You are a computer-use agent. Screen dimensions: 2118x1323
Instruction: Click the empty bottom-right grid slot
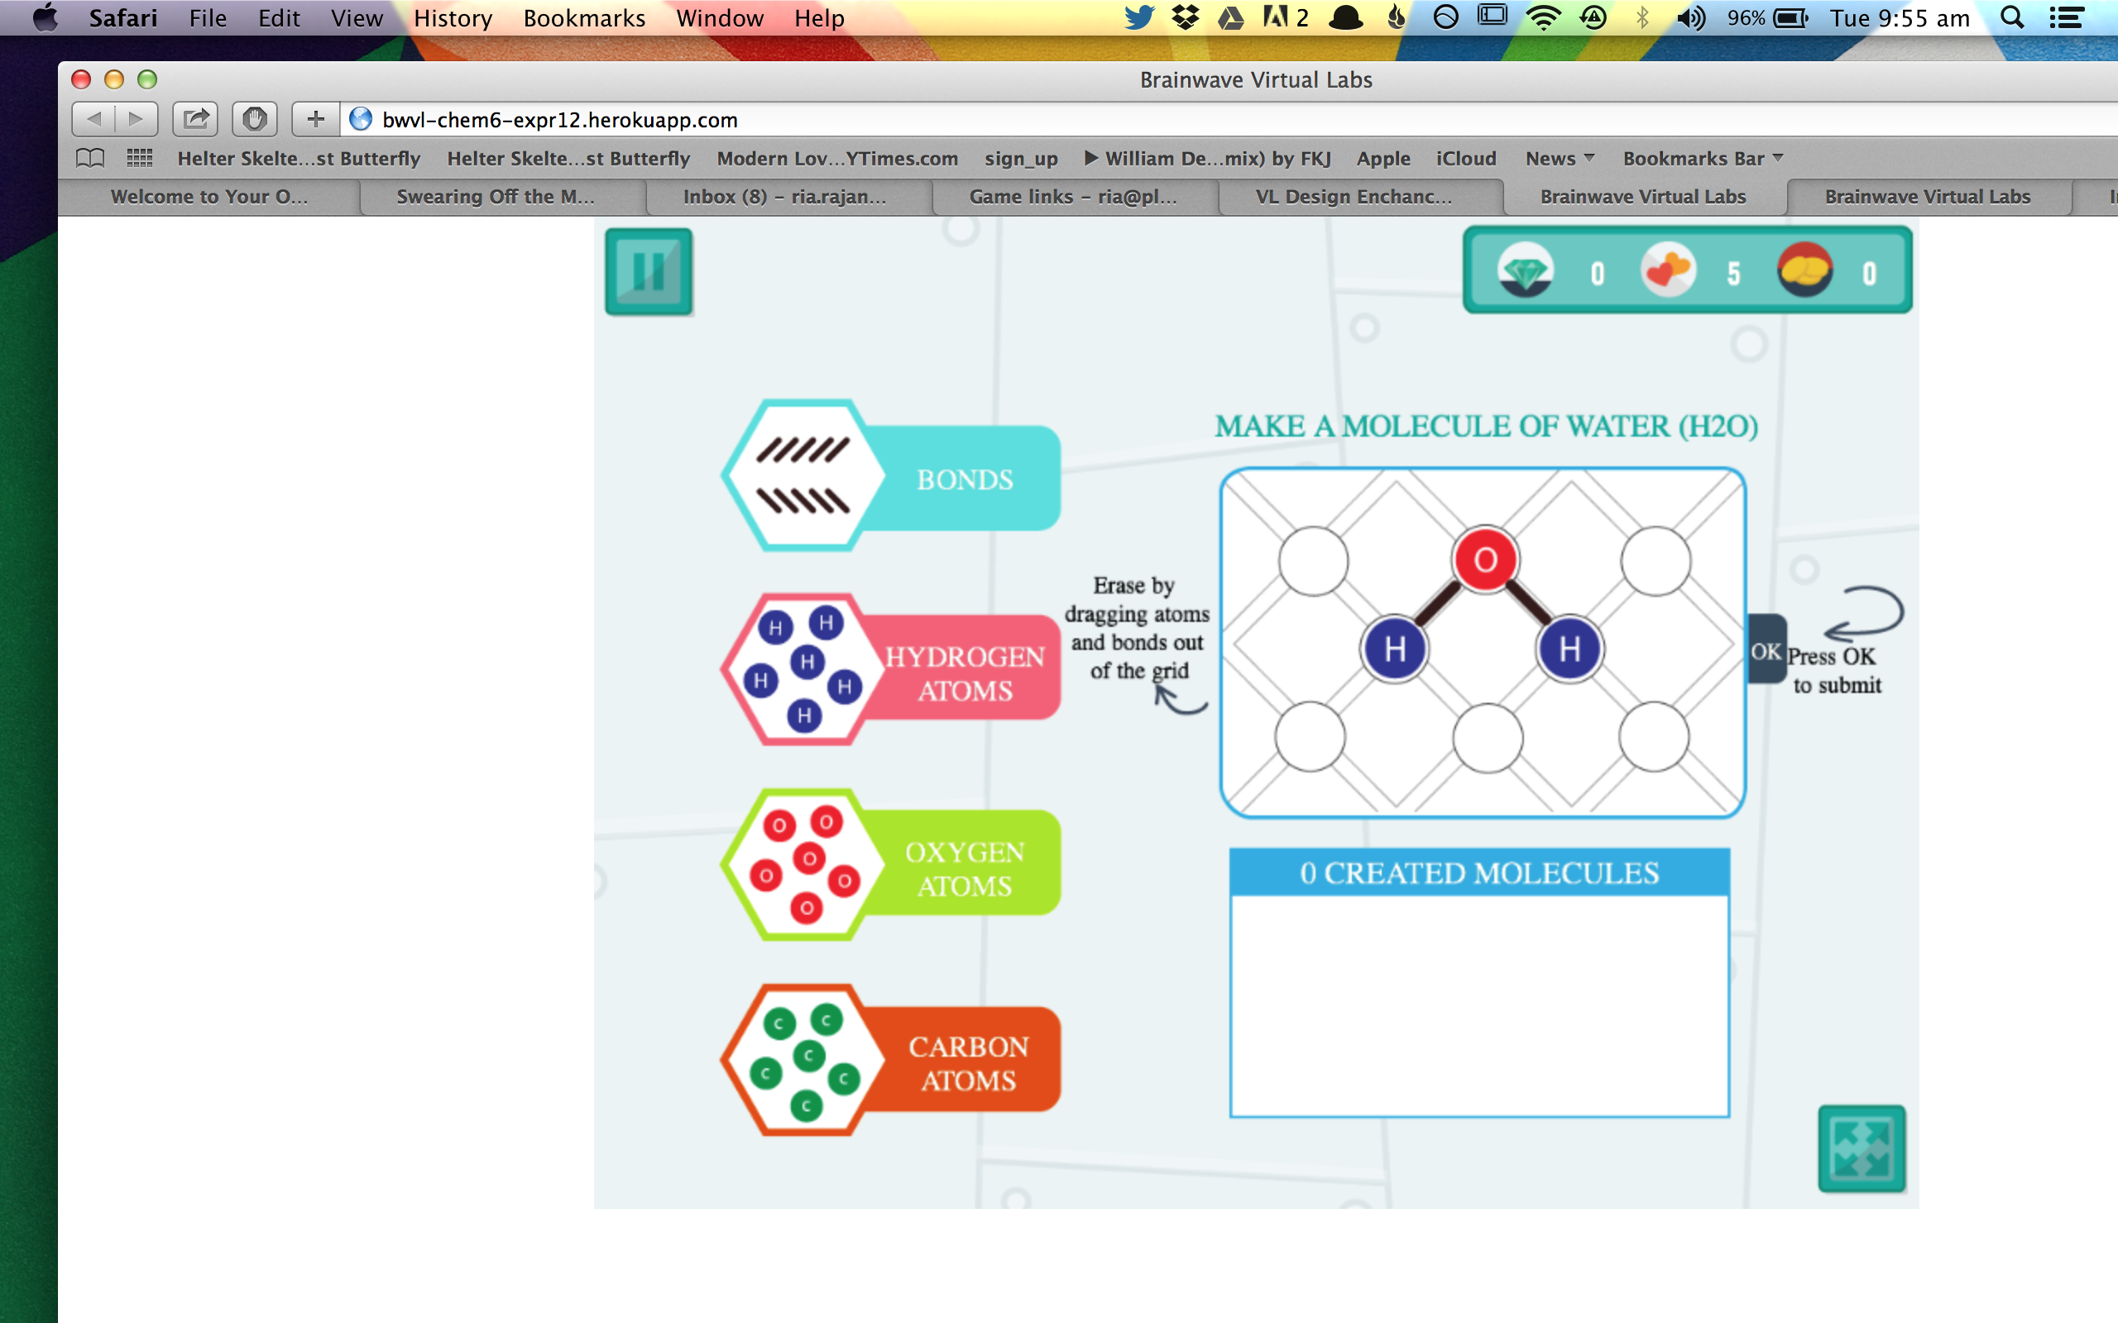tap(1654, 737)
